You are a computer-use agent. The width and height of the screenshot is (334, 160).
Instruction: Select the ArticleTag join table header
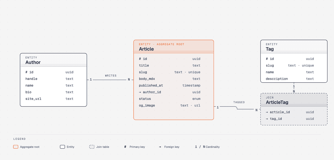pos(294,100)
